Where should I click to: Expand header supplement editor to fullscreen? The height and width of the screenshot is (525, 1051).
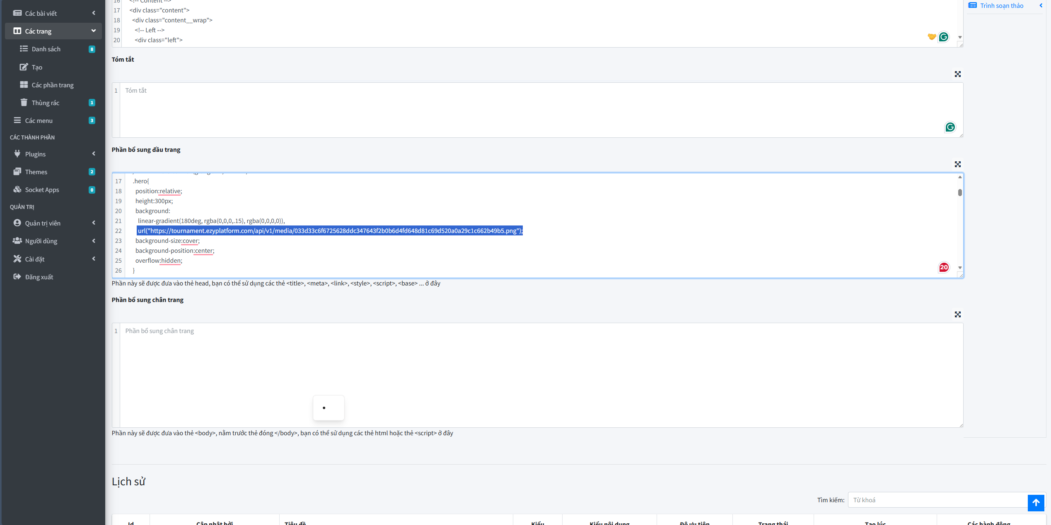pyautogui.click(x=957, y=164)
